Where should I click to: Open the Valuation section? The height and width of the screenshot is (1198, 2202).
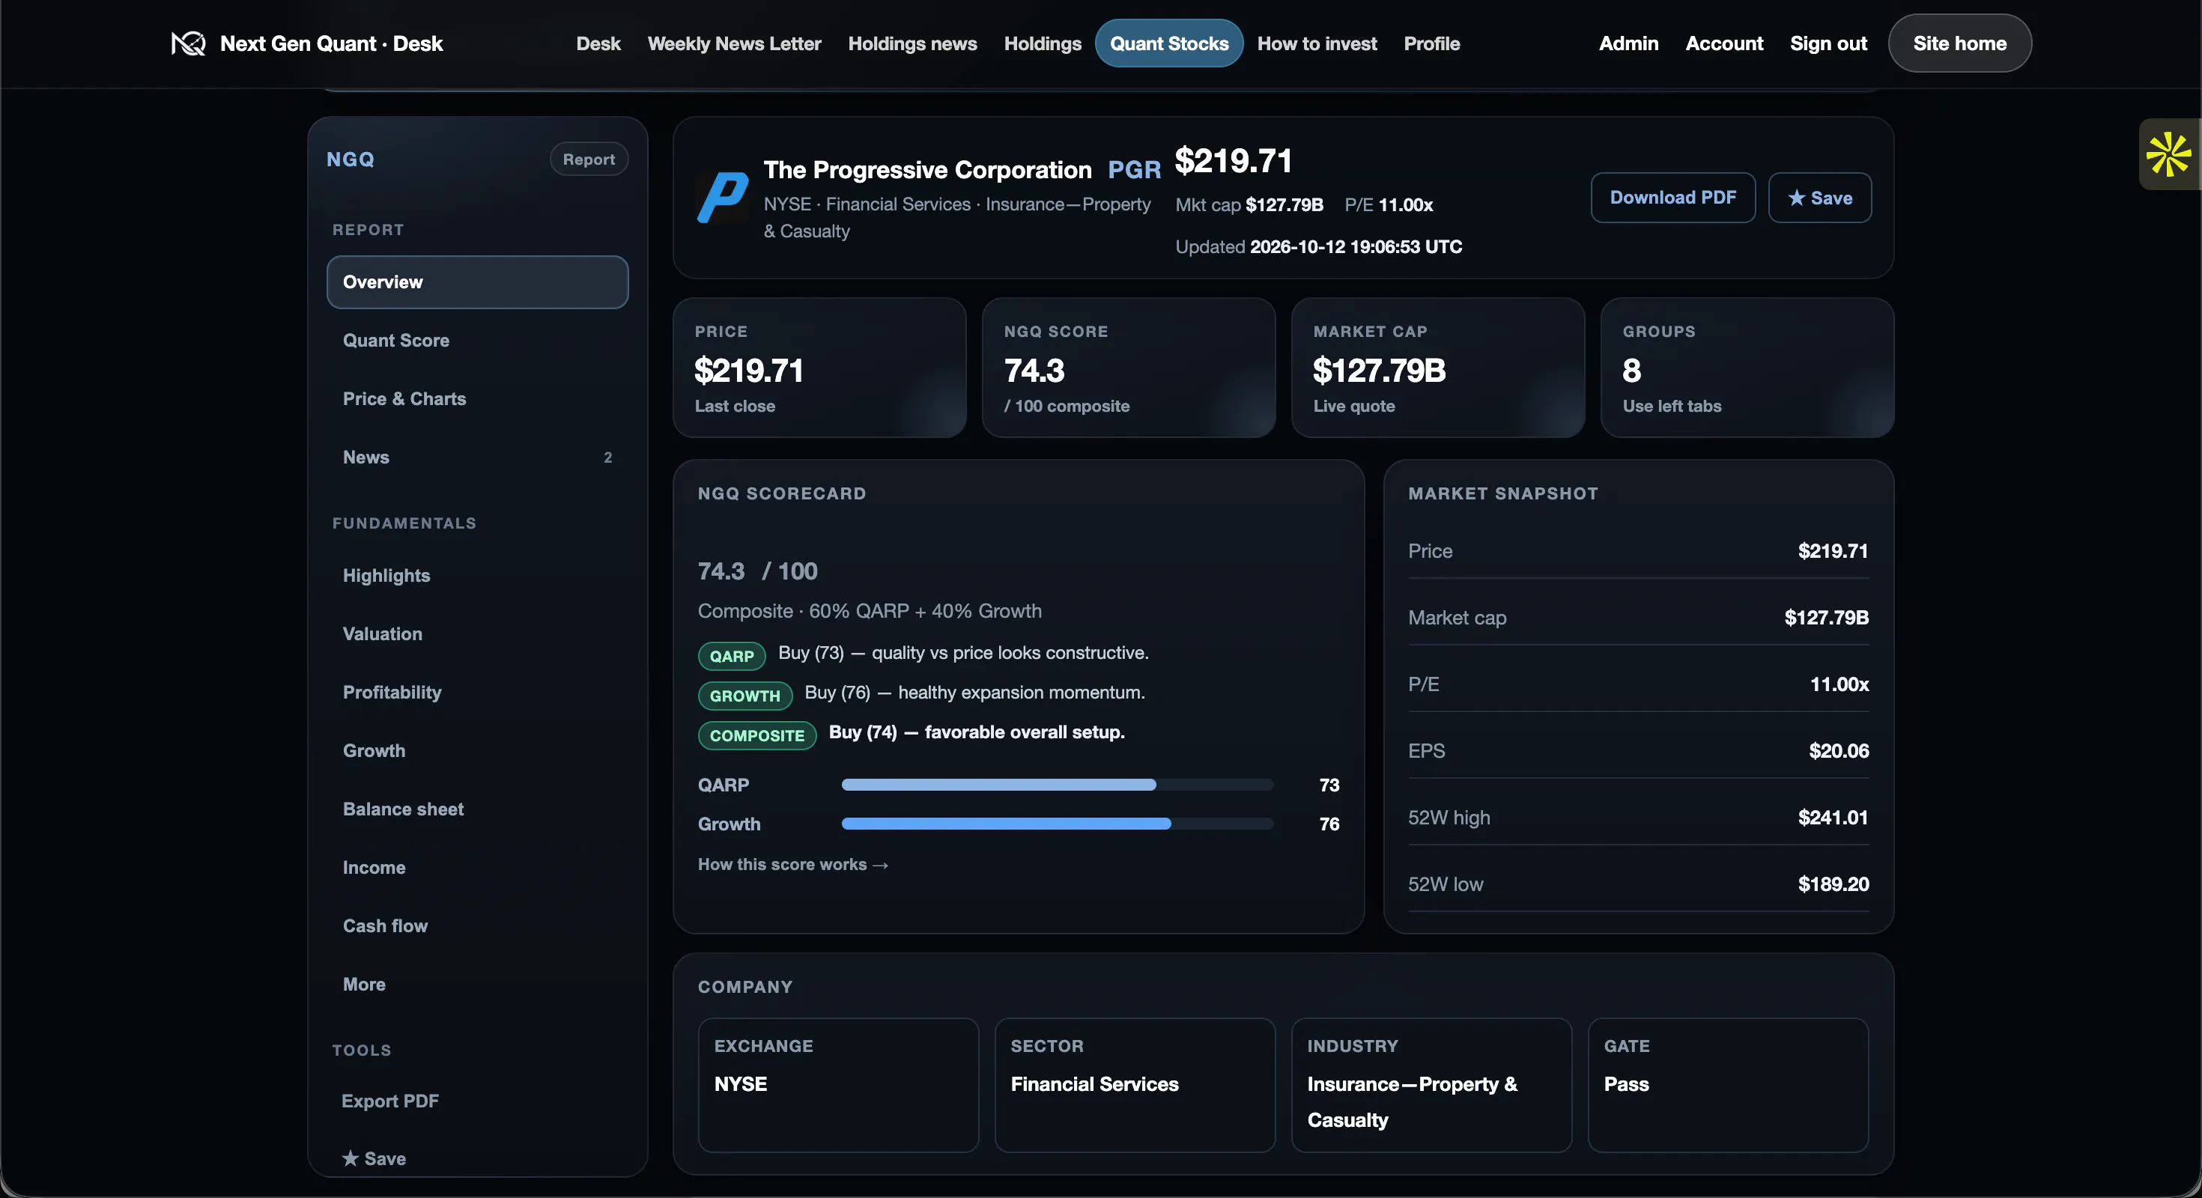click(477, 634)
